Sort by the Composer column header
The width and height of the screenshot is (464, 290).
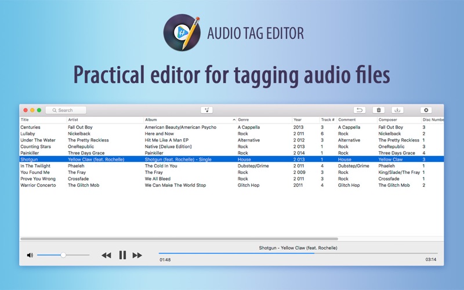[x=387, y=120]
